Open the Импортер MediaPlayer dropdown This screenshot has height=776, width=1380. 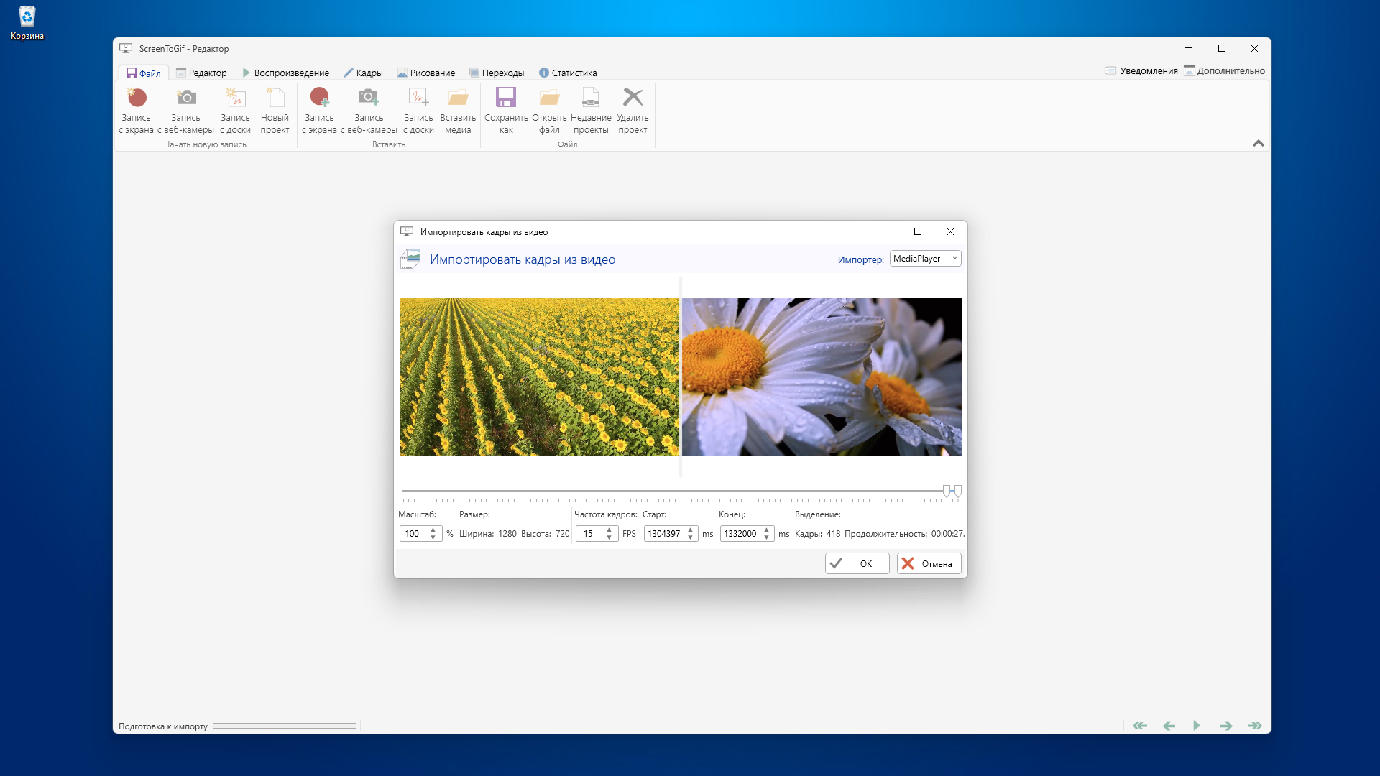coord(925,259)
